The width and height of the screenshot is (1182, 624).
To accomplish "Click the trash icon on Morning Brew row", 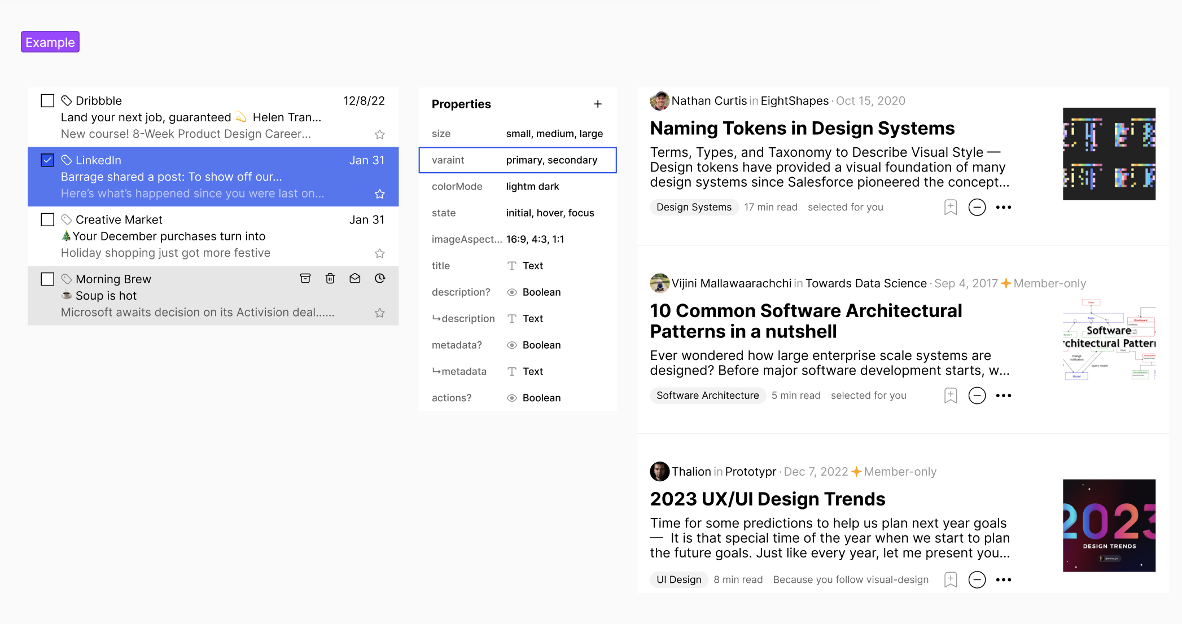I will [330, 278].
